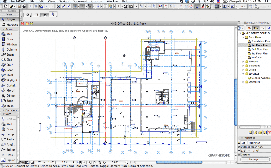
Task: Expand the Schedules folder
Action: coord(243,82)
